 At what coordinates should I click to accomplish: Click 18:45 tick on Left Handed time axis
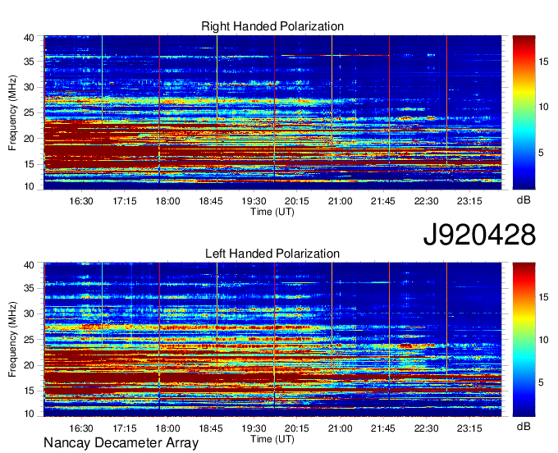(211, 428)
